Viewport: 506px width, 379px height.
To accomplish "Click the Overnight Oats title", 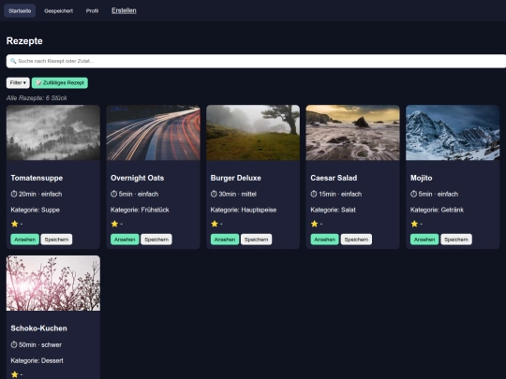I will (x=138, y=178).
